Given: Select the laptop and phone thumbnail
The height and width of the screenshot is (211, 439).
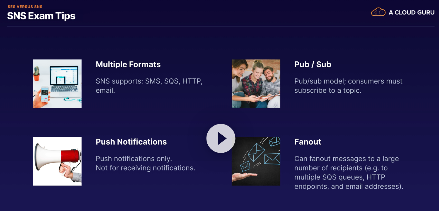Looking at the screenshot, I should (57, 84).
